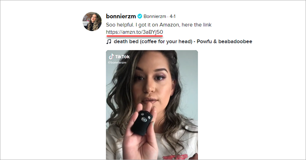Screen dimensions: 306x160
Task: Click the post date "4-1"
Action: [x=172, y=16]
